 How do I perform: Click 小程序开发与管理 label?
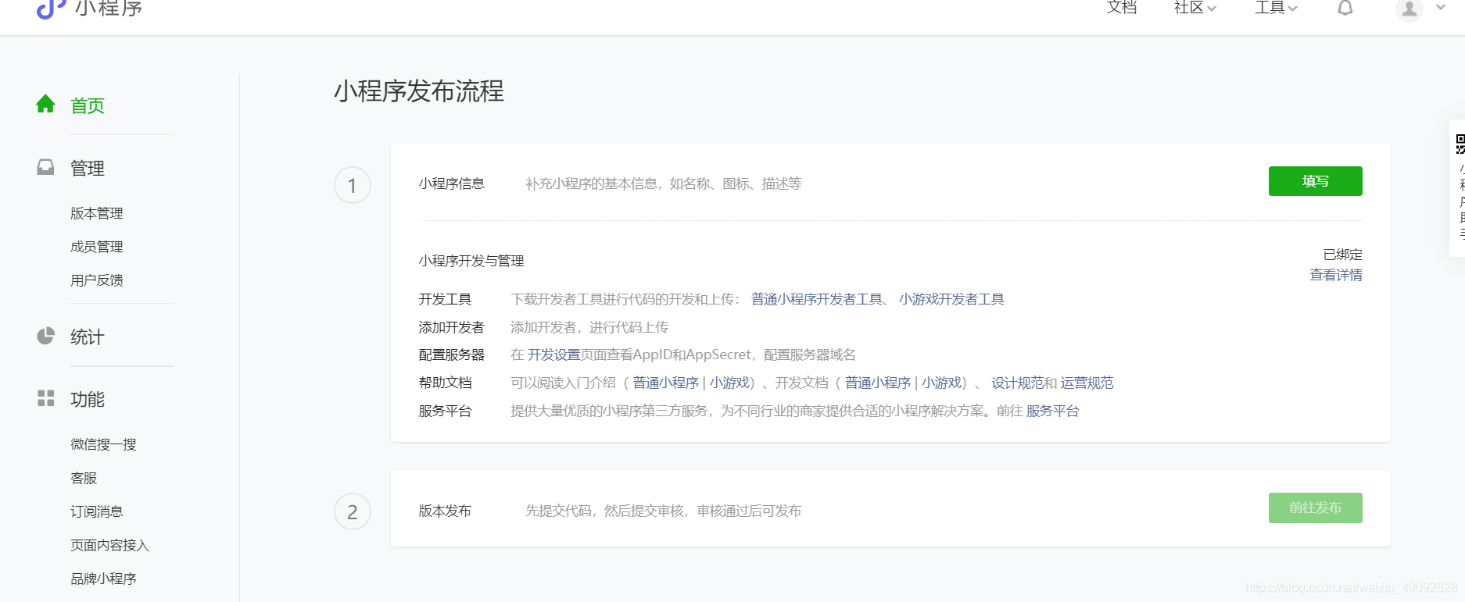pos(471,261)
